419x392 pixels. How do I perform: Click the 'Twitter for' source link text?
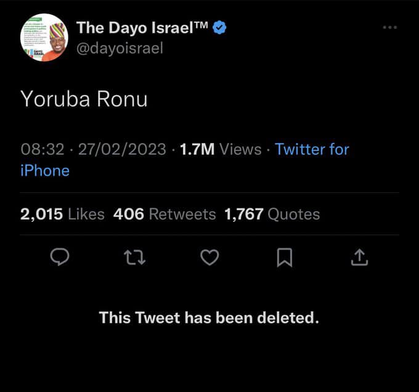pyautogui.click(x=312, y=149)
